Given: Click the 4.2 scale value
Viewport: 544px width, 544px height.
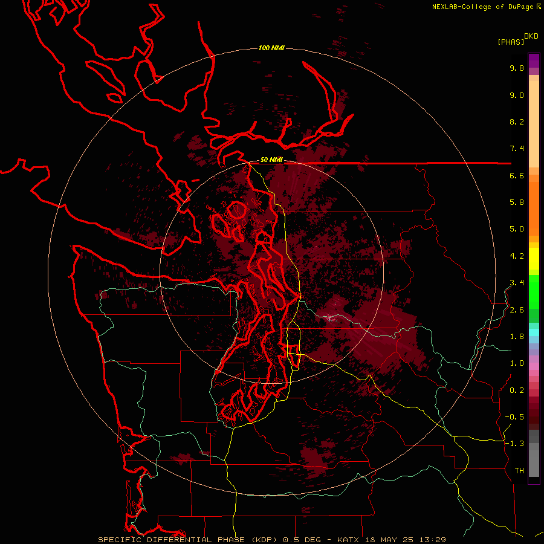Looking at the screenshot, I should tap(517, 256).
